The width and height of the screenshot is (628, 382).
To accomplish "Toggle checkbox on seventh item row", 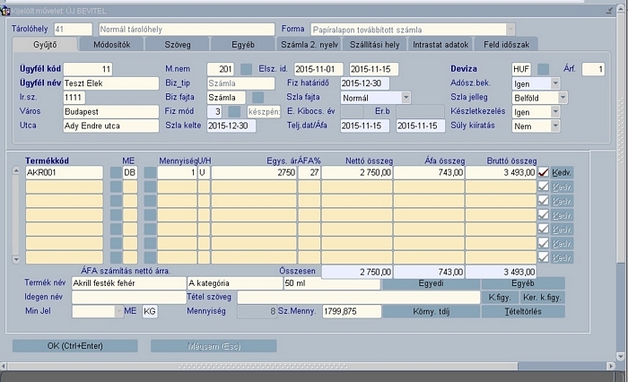I will [x=543, y=257].
